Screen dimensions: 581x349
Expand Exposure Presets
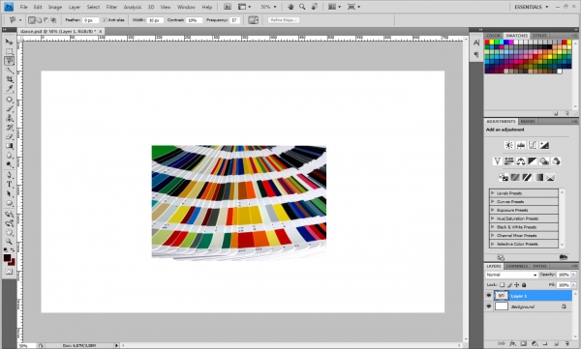pos(493,210)
